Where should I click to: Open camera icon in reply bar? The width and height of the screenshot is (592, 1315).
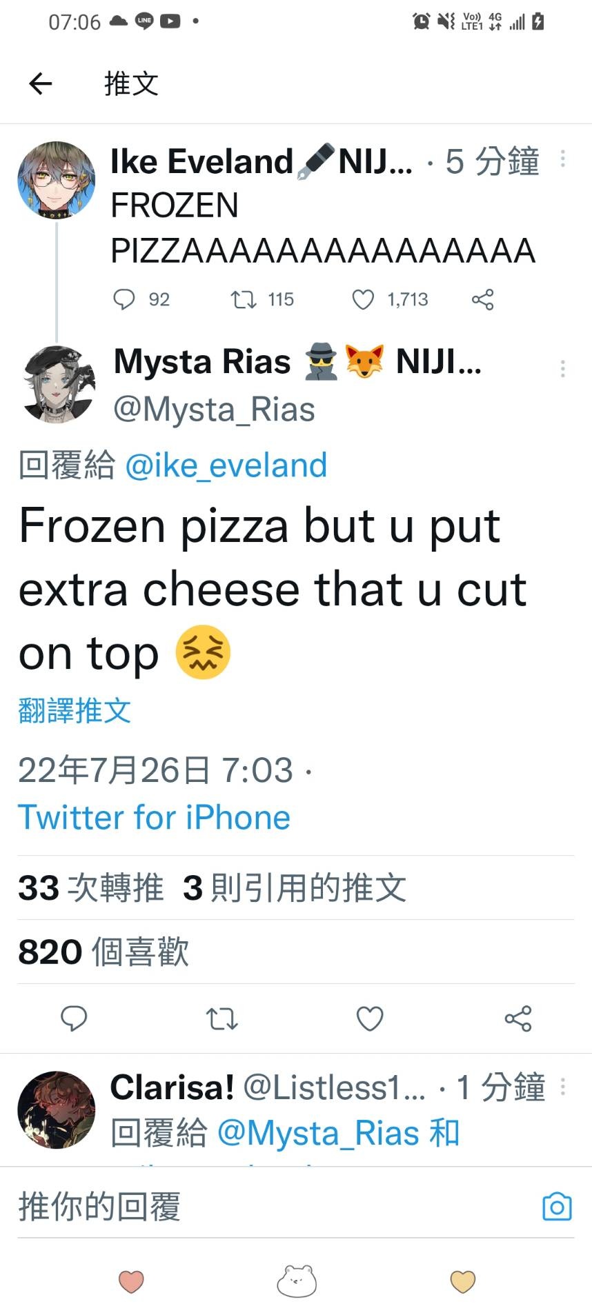[557, 1206]
